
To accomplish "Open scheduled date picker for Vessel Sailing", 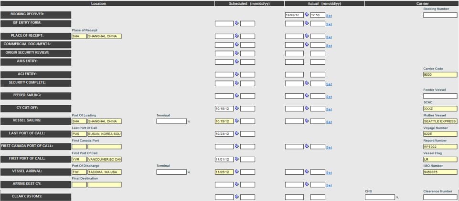I will [x=237, y=121].
